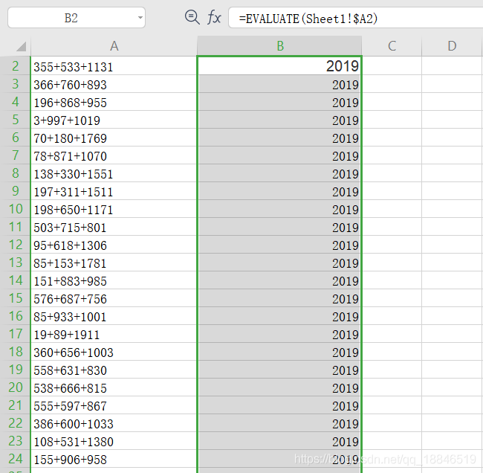
Task: Click cell with 366+760+893
Action: 114,84
